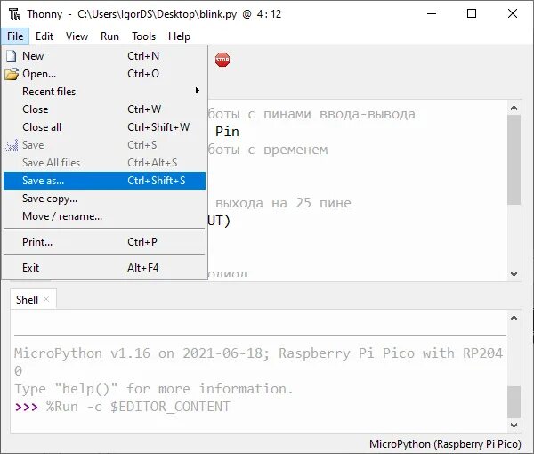Select the Shell tab

coord(33,299)
